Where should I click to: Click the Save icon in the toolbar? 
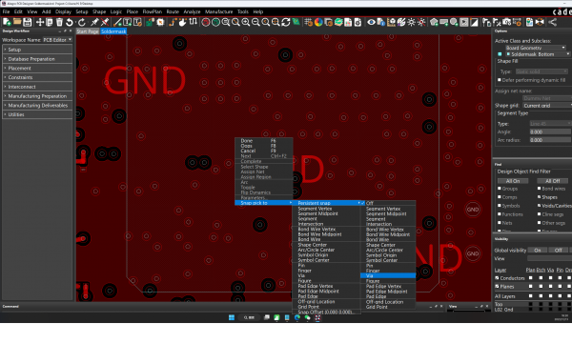(x=28, y=22)
